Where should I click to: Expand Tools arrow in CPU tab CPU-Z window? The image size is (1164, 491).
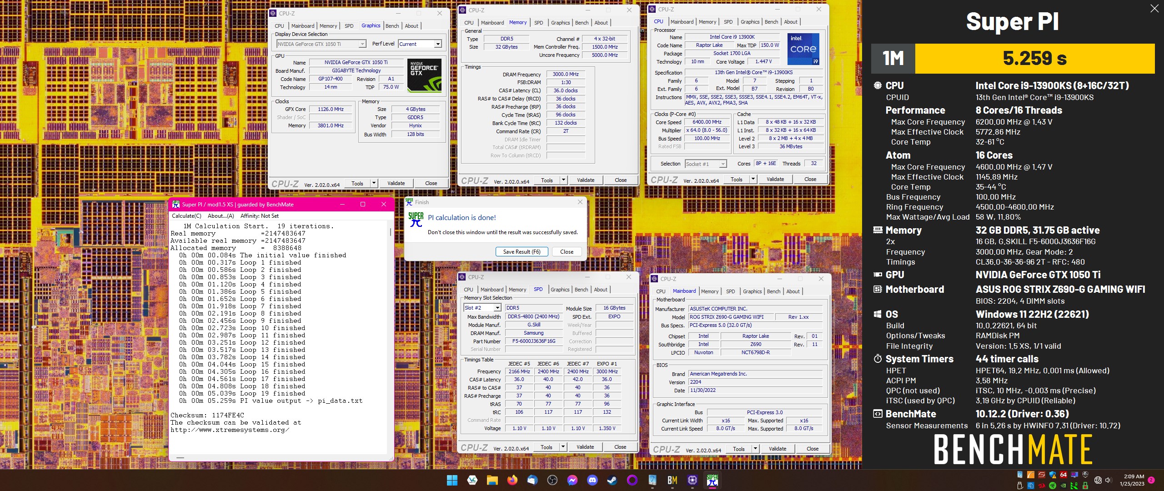click(753, 179)
